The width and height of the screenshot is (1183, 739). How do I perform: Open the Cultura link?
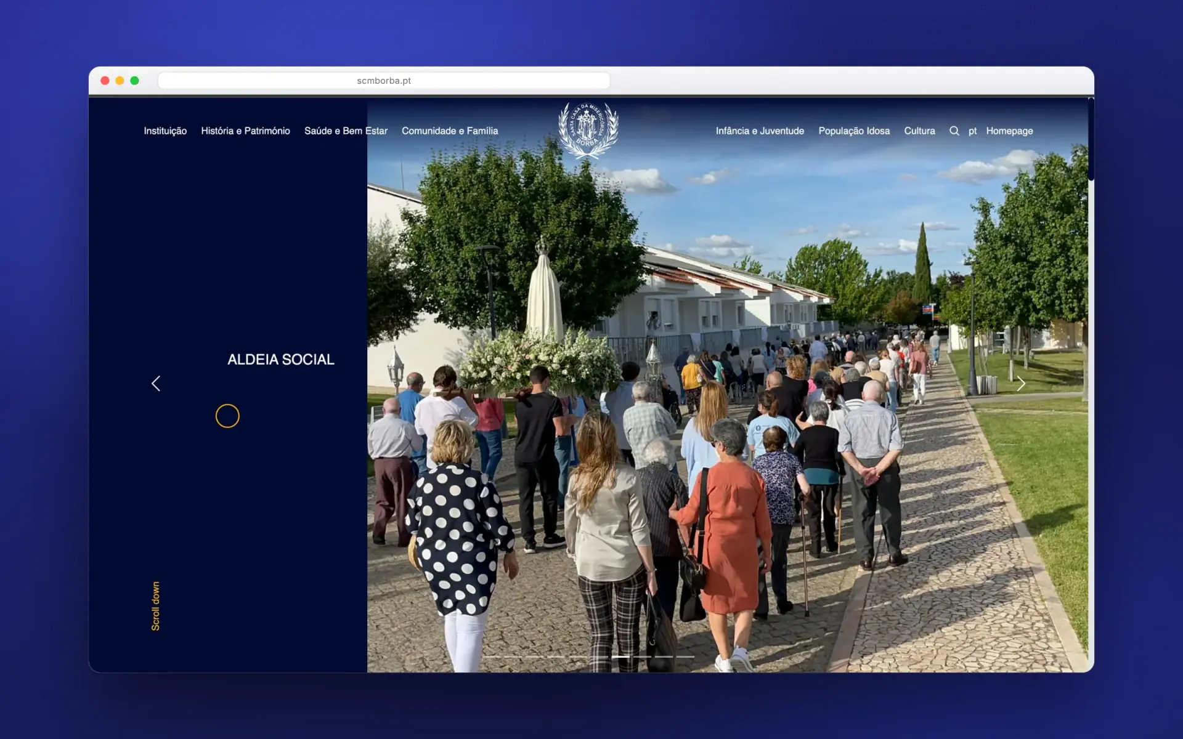[x=919, y=131]
